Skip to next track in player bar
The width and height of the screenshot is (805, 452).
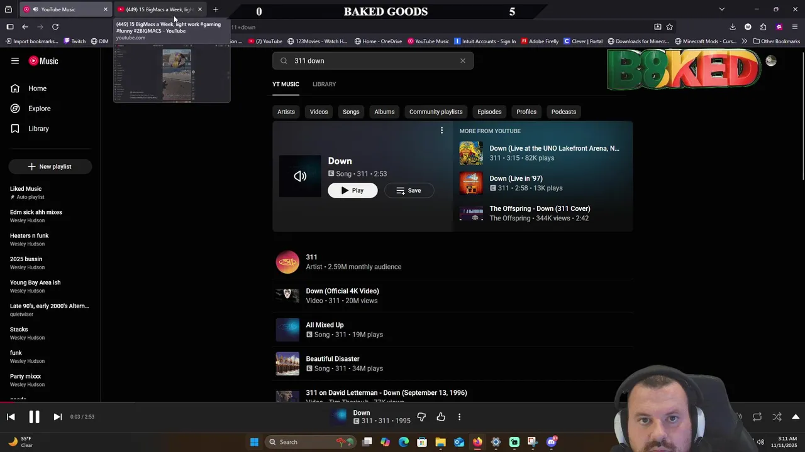click(57, 417)
